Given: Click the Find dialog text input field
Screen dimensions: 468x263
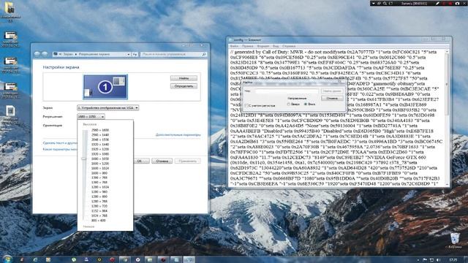Looking at the screenshot, I should coord(287,91).
